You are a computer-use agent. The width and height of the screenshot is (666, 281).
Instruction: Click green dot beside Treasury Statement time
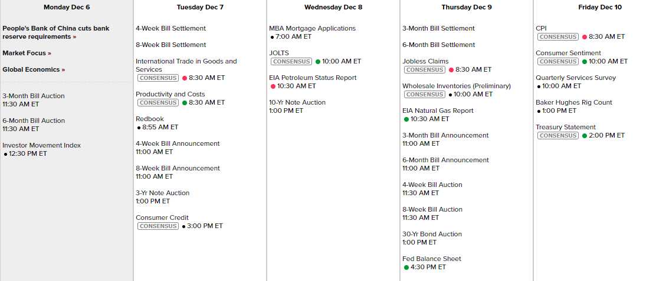pos(585,135)
